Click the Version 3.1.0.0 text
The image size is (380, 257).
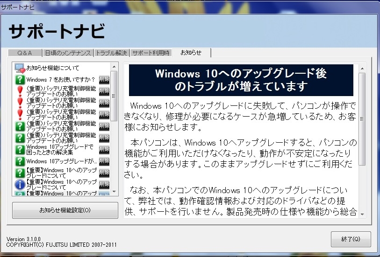click(x=23, y=239)
